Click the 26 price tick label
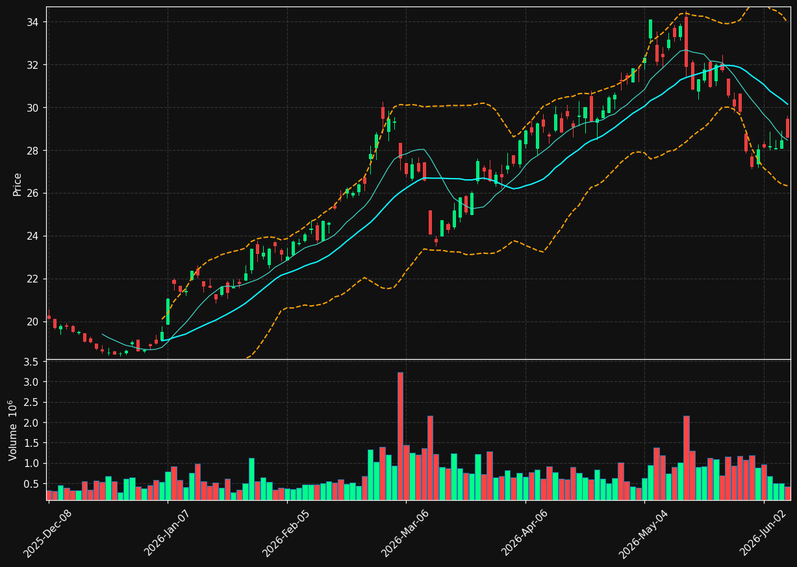 point(32,194)
